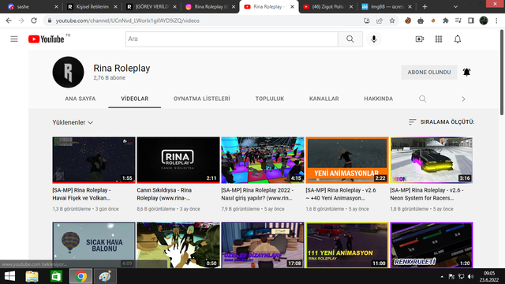Screen dimensions: 505x284
Task: Bookmark this page with the star
Action: [x=392, y=21]
